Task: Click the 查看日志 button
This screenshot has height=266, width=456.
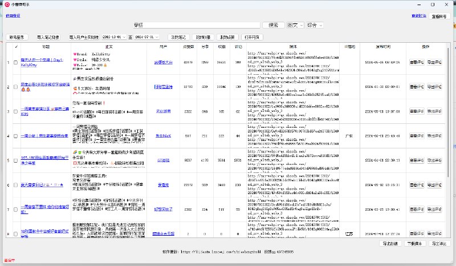Action: 439,17
